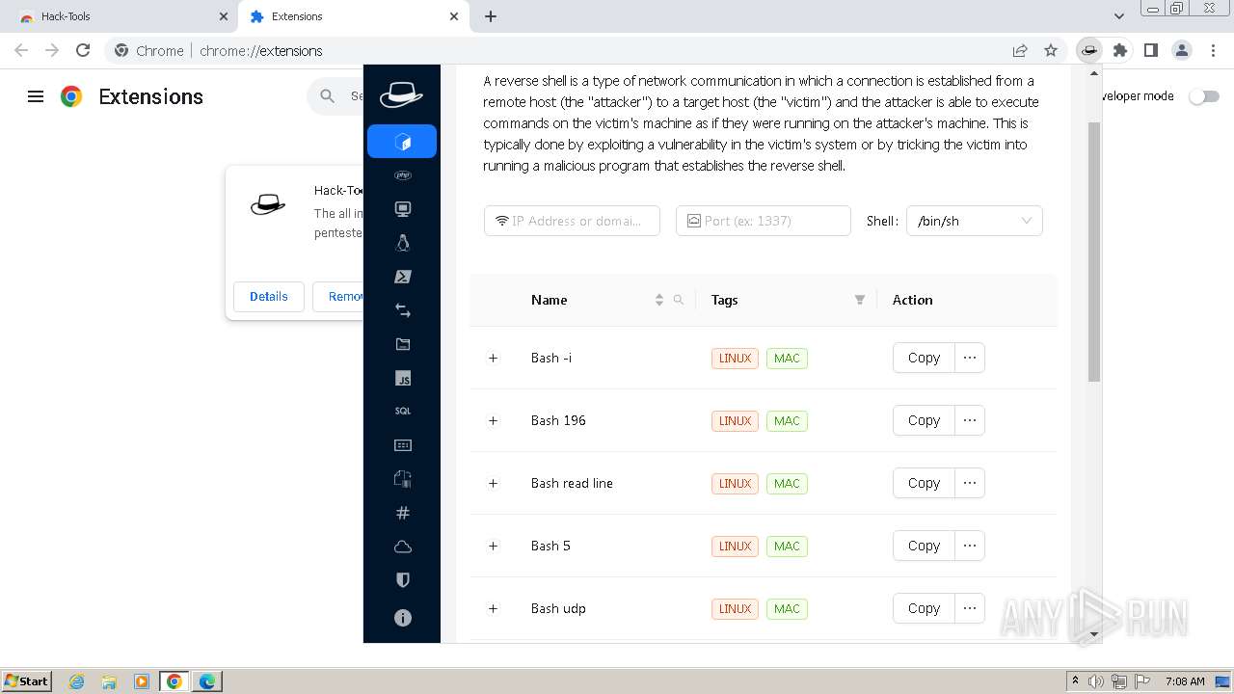Screen dimensions: 1234x694
Task: Open the About info icon in sidebar
Action: [402, 618]
